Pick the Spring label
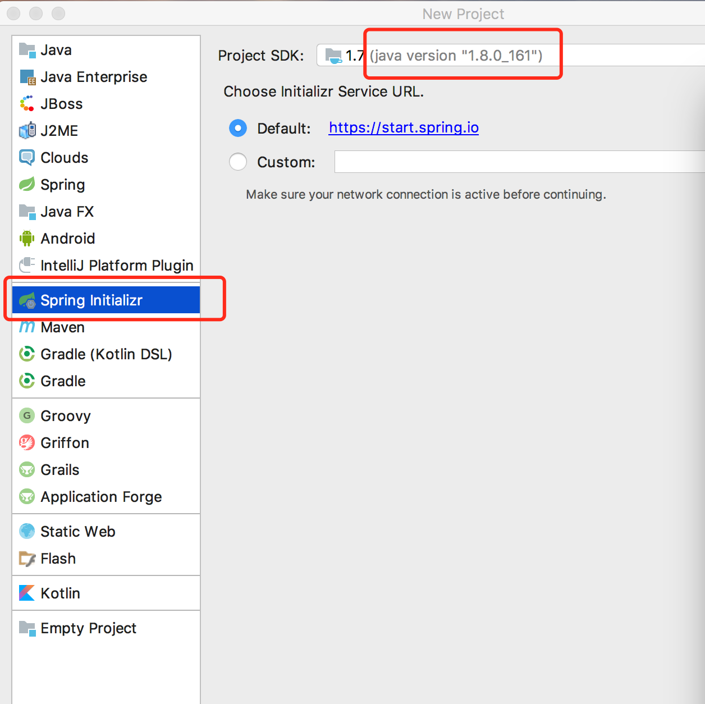The image size is (705, 704). [63, 185]
